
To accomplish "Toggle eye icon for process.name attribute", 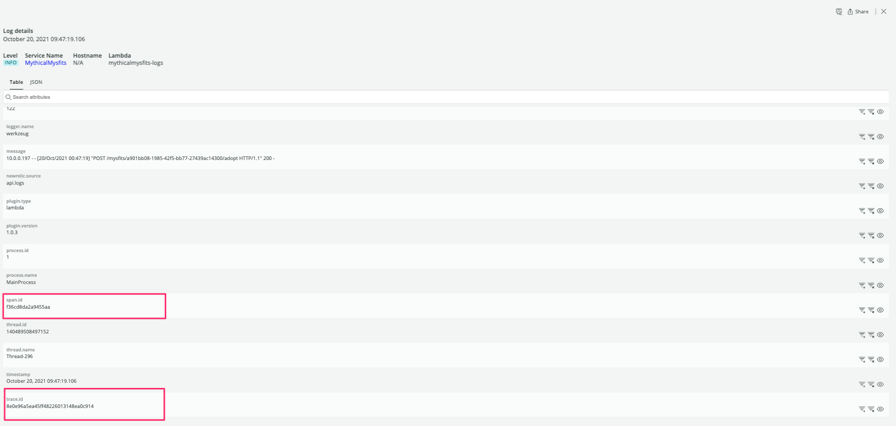I will (881, 286).
